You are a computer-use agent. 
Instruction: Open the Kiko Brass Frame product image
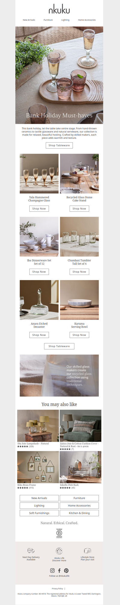coord(38,467)
